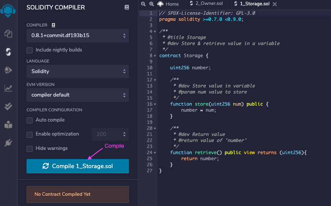Switch to the 2_Owner.sol tab

click(x=206, y=3)
